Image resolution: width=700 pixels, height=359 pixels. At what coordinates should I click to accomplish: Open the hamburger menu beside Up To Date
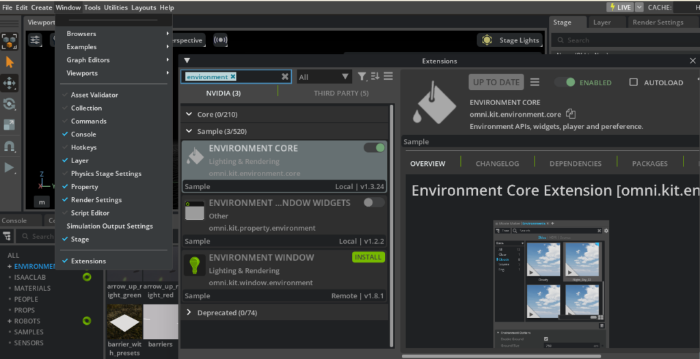pos(535,82)
